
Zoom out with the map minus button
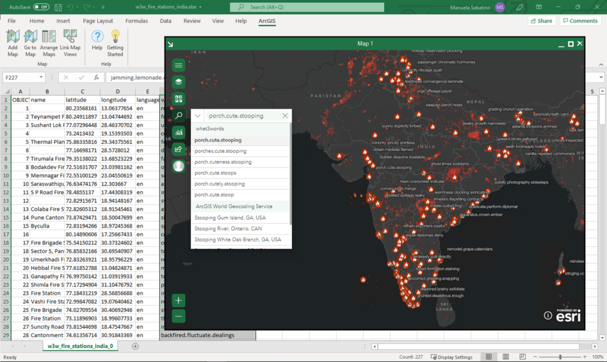[178, 316]
